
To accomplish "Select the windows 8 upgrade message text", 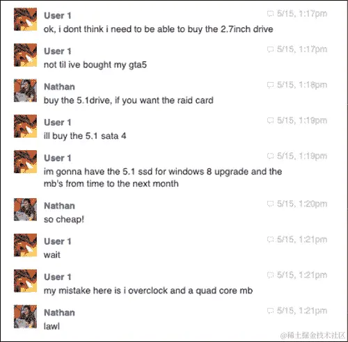I will (163, 177).
